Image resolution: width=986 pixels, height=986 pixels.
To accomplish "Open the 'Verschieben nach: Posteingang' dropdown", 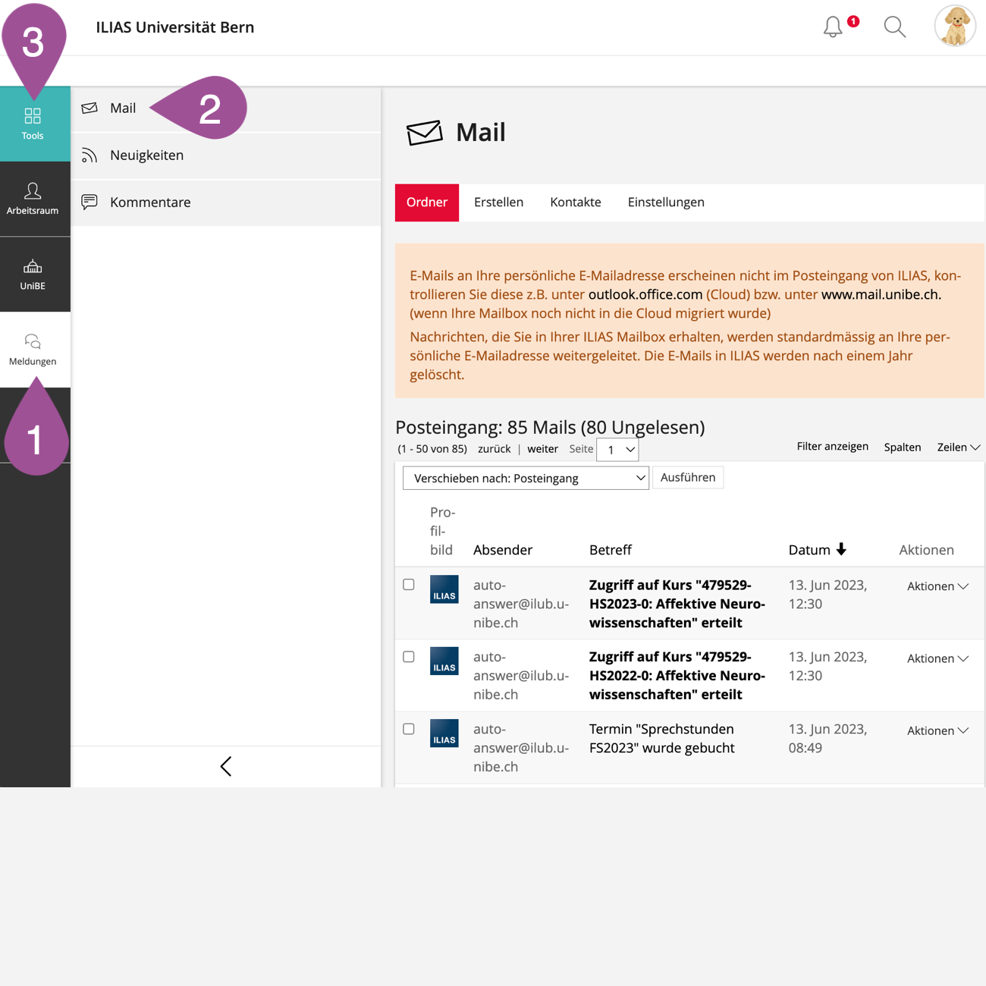I will (526, 478).
